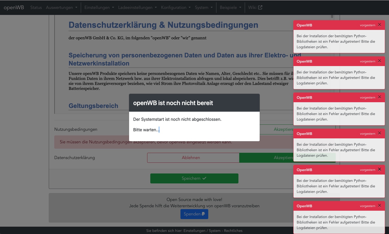This screenshot has width=389, height=234.
Task: Click the blue Spenden donate button
Action: (x=194, y=214)
